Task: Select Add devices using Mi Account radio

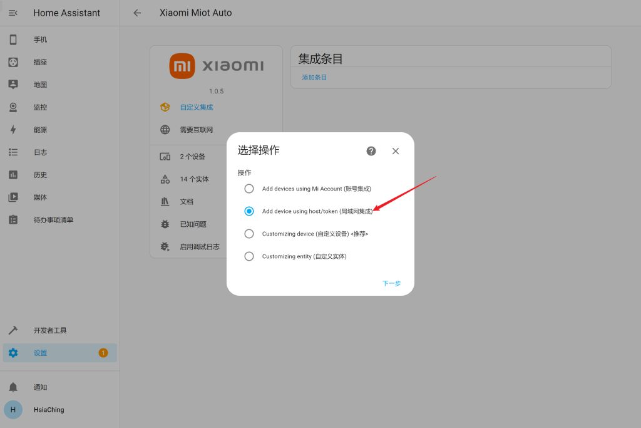Action: (x=249, y=189)
